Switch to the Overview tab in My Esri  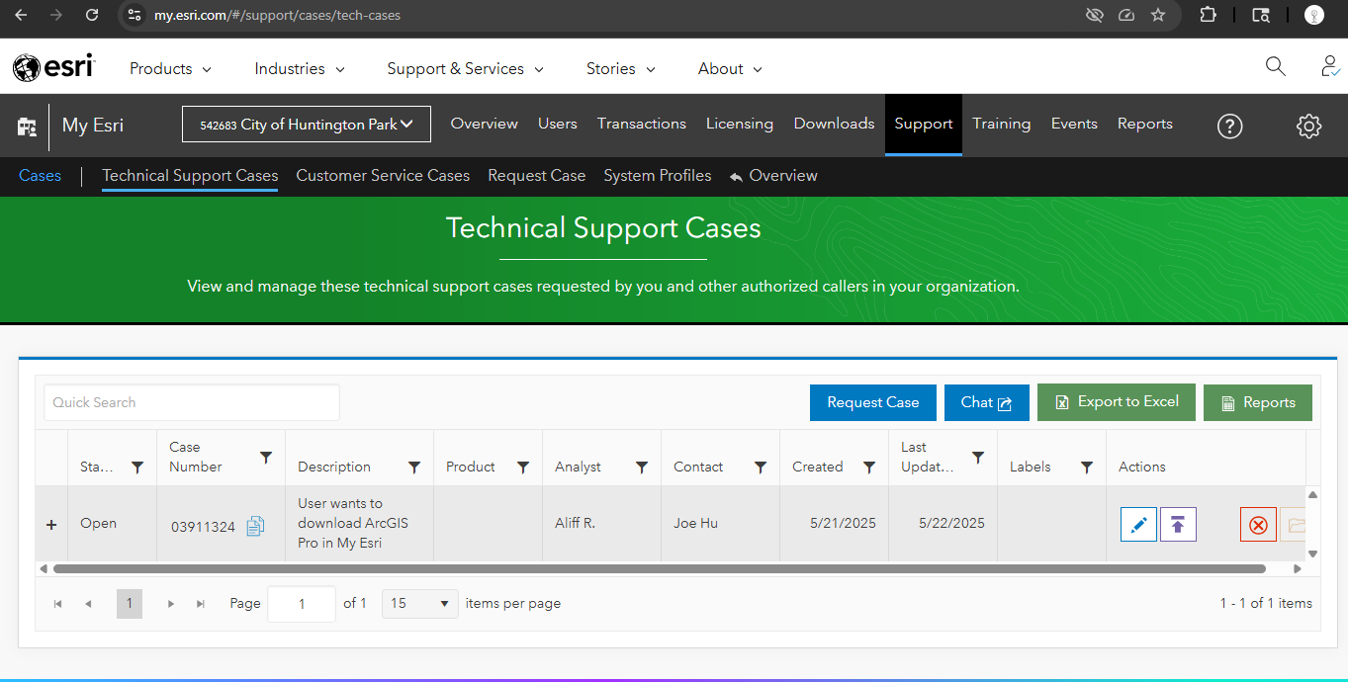coord(485,124)
